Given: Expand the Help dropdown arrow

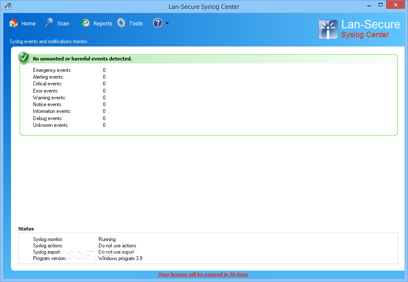Looking at the screenshot, I should coord(167,23).
